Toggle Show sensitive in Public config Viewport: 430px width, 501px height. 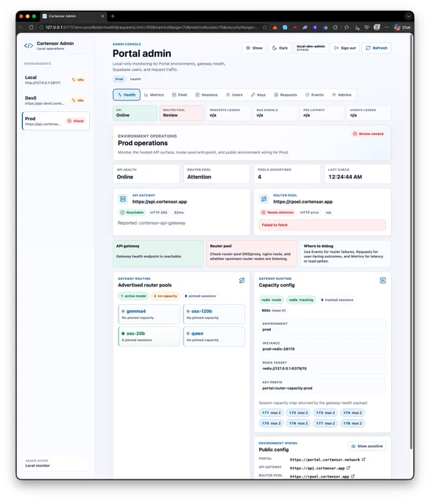point(367,446)
